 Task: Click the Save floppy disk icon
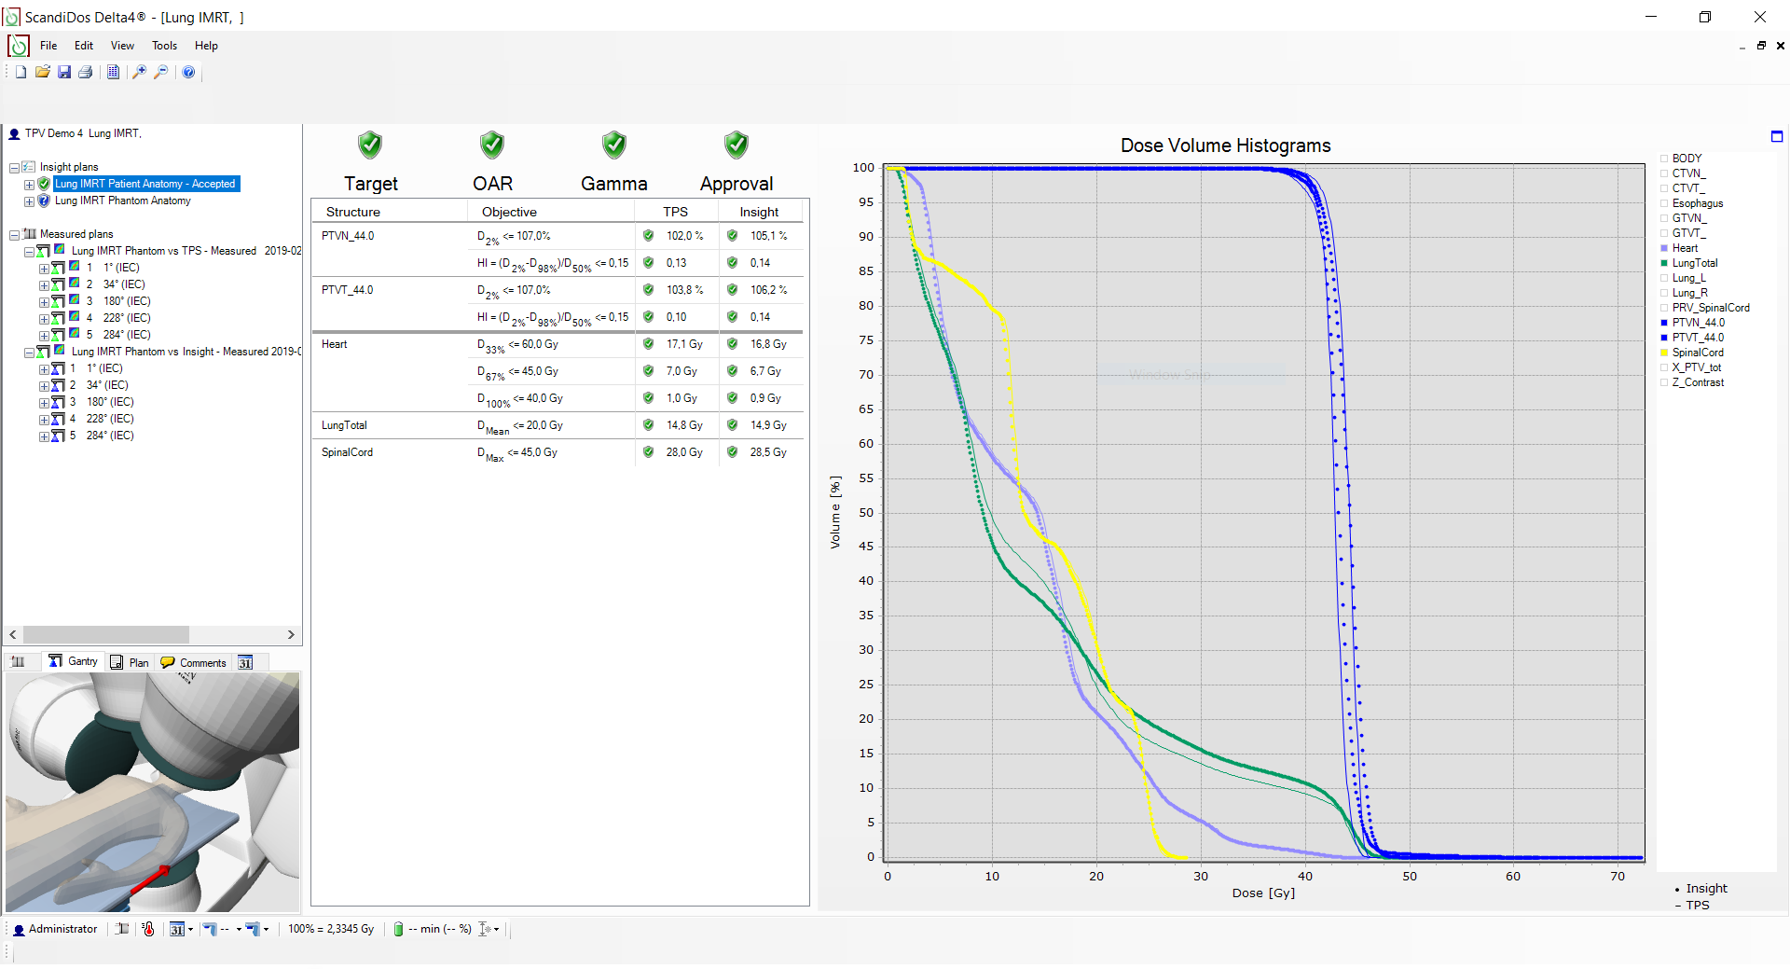[x=64, y=72]
